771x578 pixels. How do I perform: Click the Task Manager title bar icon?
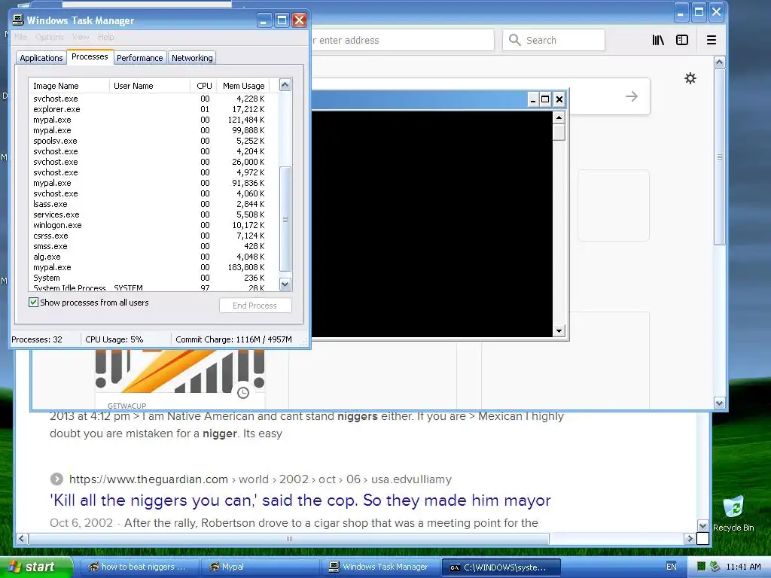[x=18, y=20]
